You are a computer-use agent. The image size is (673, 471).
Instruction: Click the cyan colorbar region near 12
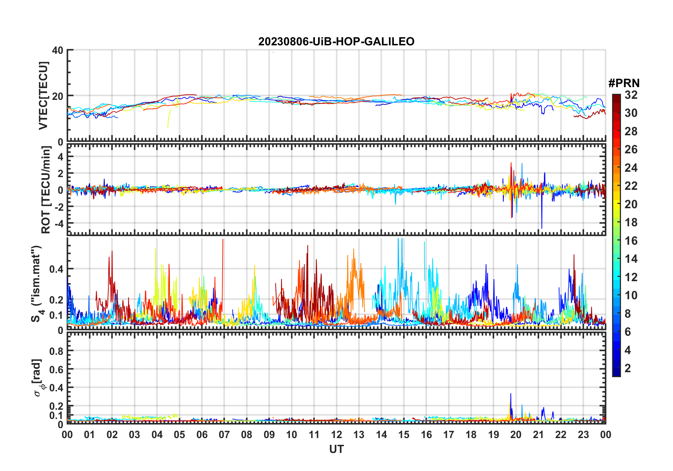616,277
